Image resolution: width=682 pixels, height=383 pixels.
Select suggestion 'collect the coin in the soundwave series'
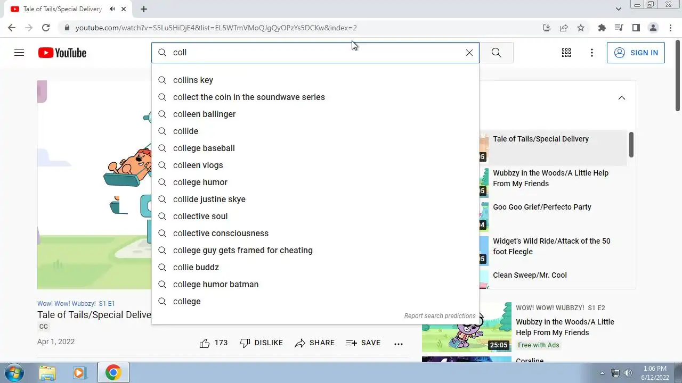315,97
